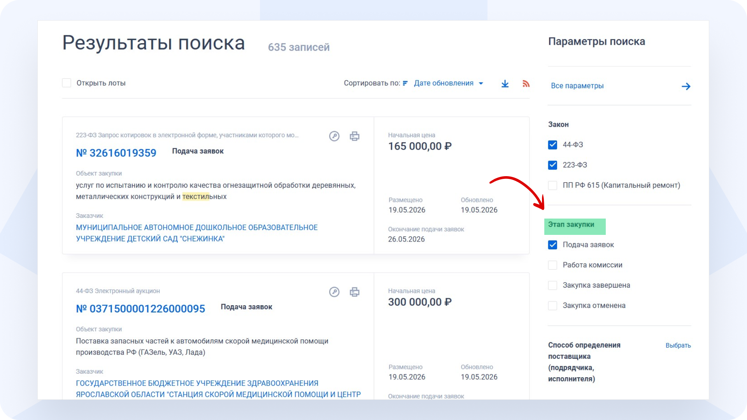This screenshot has width=747, height=420.
Task: Click the Закон section heading
Action: tap(558, 125)
